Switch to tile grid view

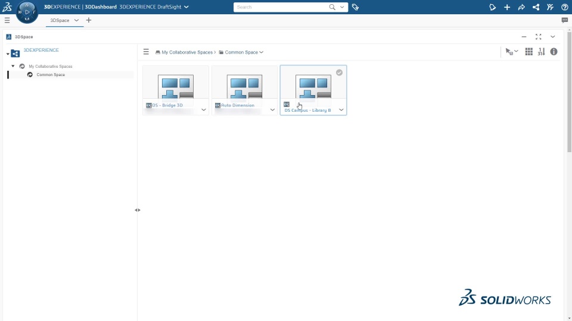pyautogui.click(x=529, y=52)
